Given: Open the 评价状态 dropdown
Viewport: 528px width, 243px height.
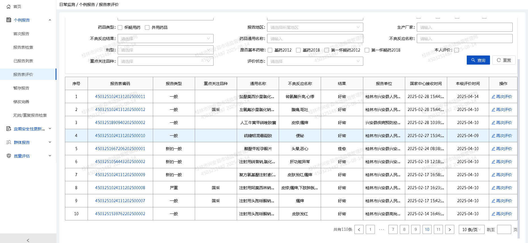Looking at the screenshot, I should (315, 61).
